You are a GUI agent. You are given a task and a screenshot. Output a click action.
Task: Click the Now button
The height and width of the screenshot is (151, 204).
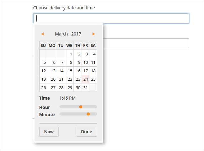(x=49, y=132)
